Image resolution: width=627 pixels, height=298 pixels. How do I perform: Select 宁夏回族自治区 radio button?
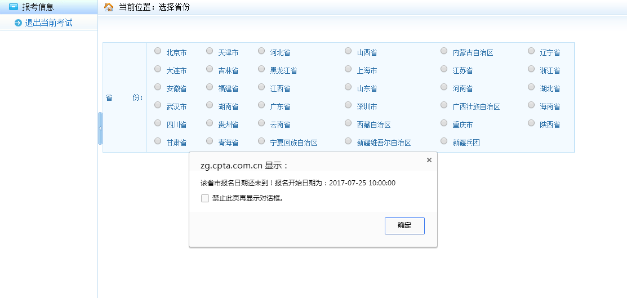pyautogui.click(x=261, y=141)
